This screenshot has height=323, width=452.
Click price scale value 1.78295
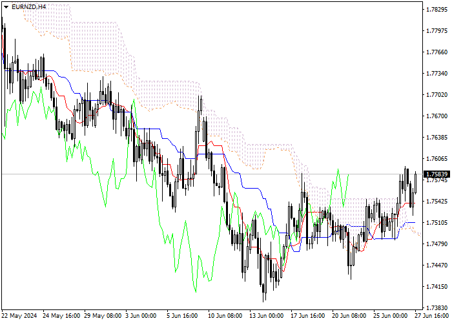point(437,10)
